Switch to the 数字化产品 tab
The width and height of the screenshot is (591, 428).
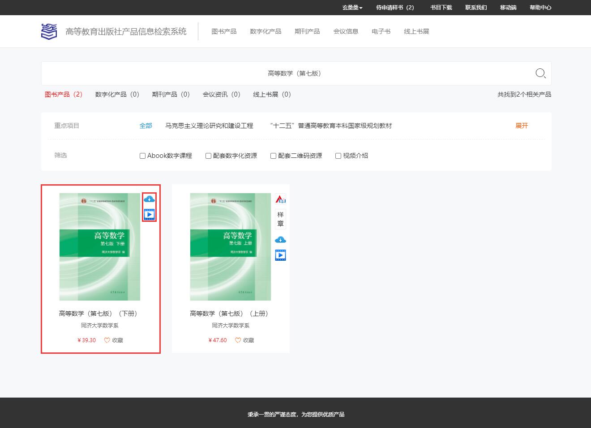[x=117, y=94]
